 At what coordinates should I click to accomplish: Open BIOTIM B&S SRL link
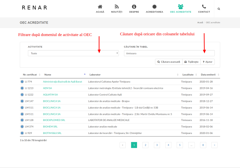point(52,133)
